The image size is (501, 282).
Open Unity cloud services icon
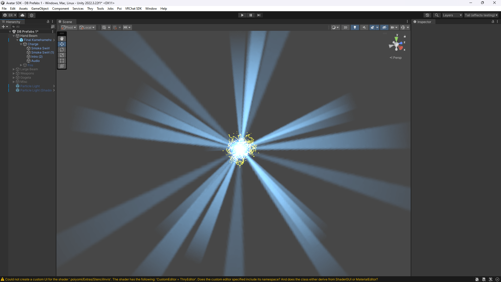(22, 15)
